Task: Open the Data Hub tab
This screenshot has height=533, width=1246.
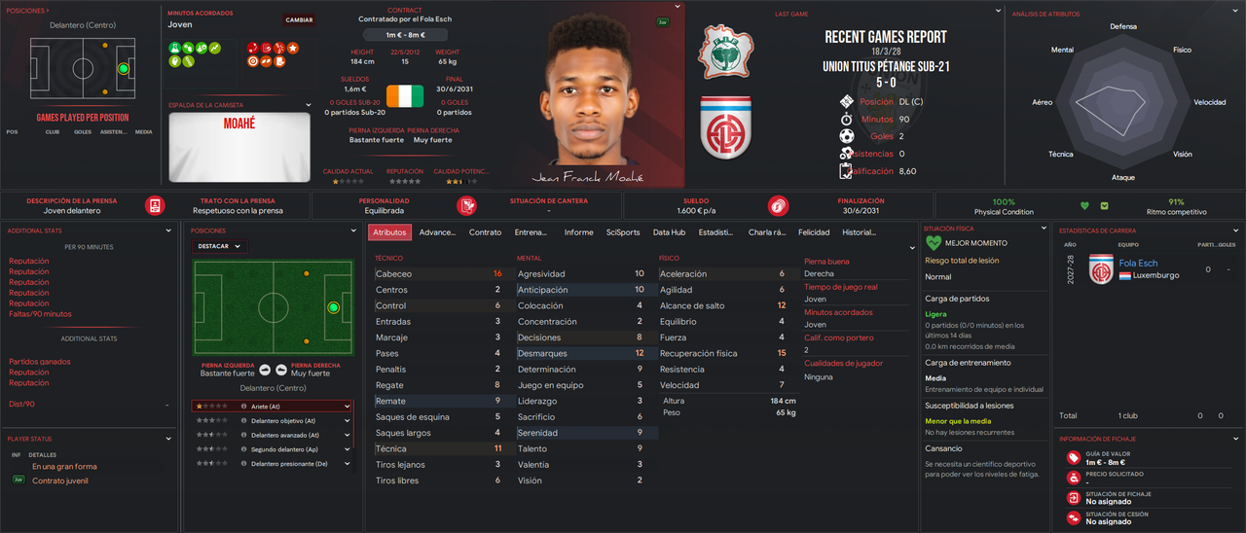Action: pos(669,232)
